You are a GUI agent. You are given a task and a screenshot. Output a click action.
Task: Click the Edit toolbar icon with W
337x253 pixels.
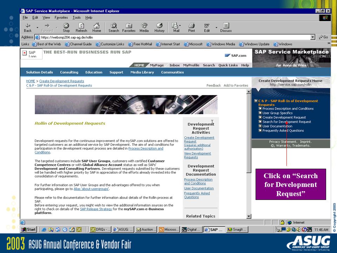(x=207, y=28)
